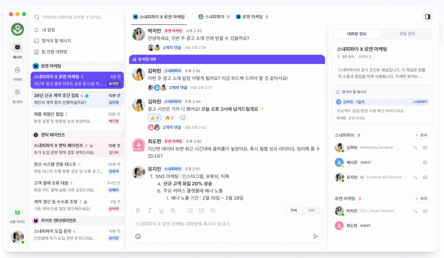444x258 pixels.
Task: Click 최도현 guest avatar in chat
Action: click(139, 145)
